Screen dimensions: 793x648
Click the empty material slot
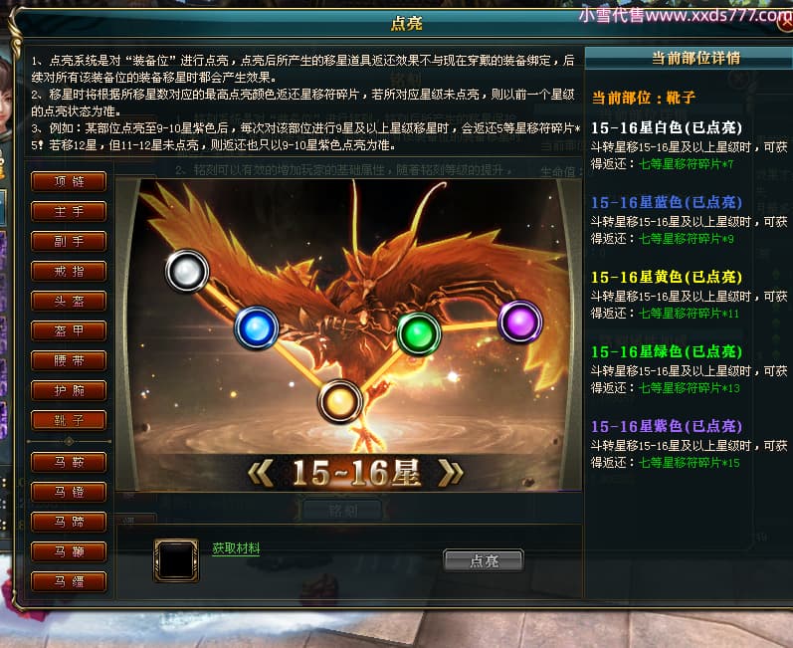pos(176,560)
